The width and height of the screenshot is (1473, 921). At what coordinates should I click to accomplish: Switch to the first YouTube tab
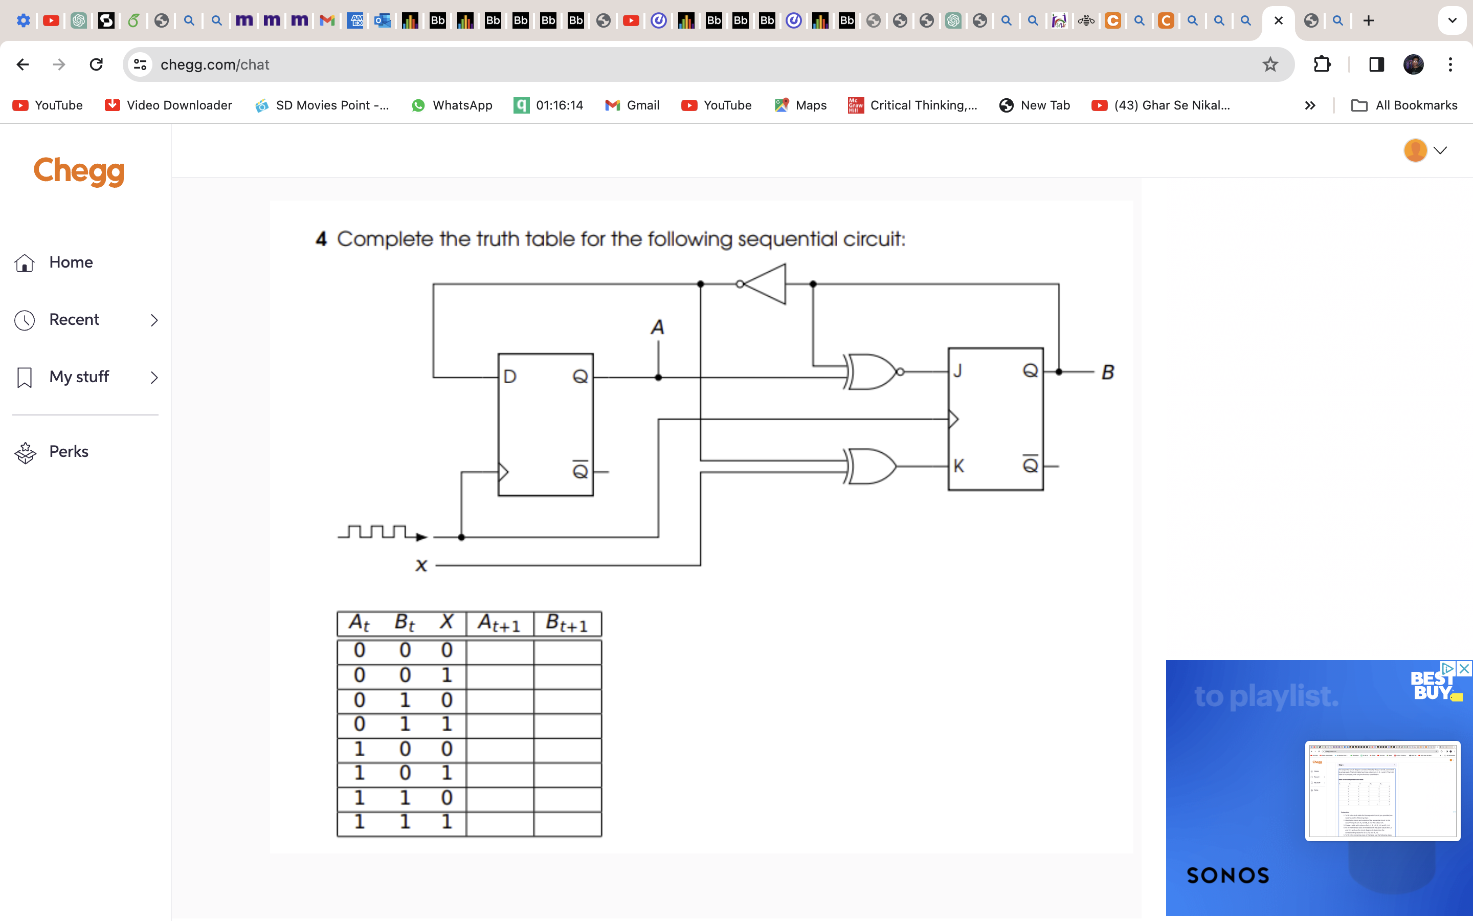point(51,20)
